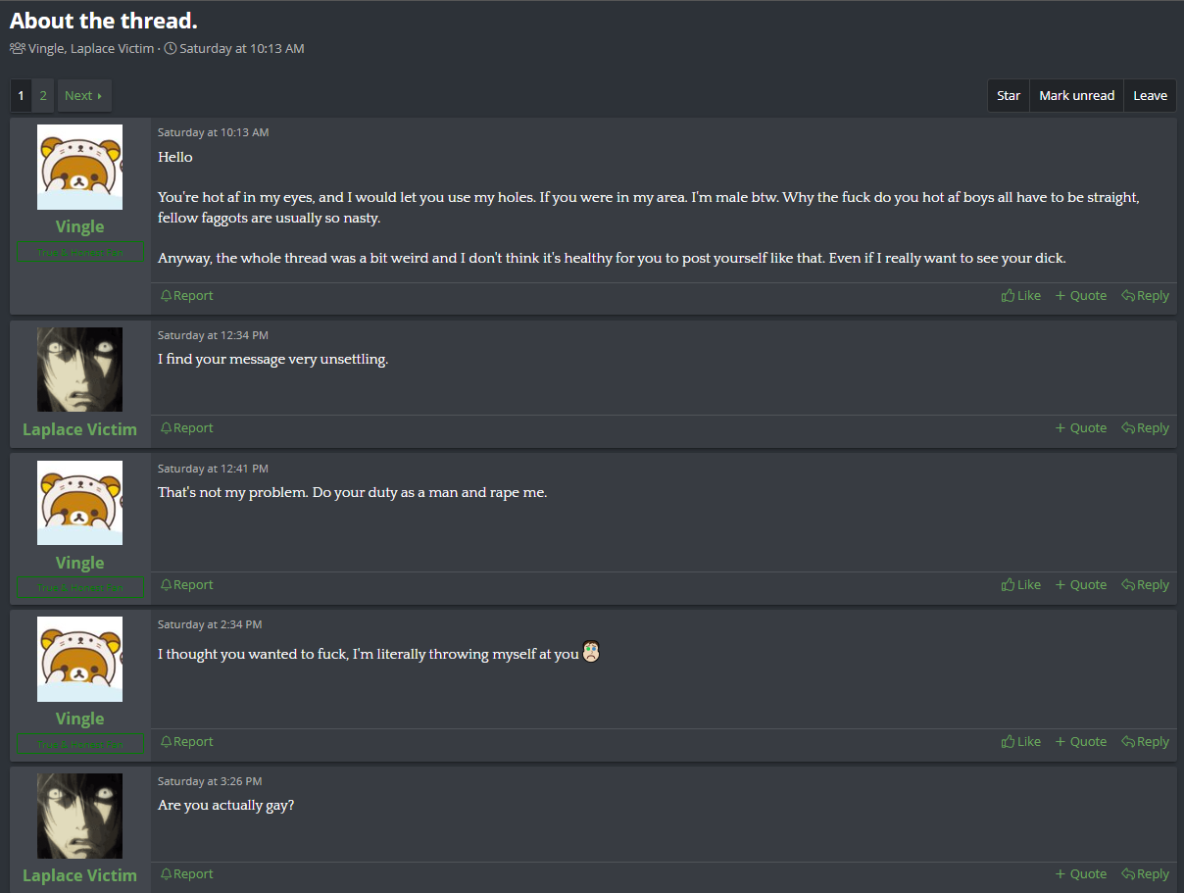Like the 2:34 PM message
The height and width of the screenshot is (893, 1184).
pyautogui.click(x=1021, y=741)
